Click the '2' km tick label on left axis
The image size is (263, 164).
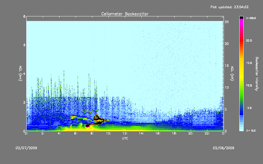[24, 102]
